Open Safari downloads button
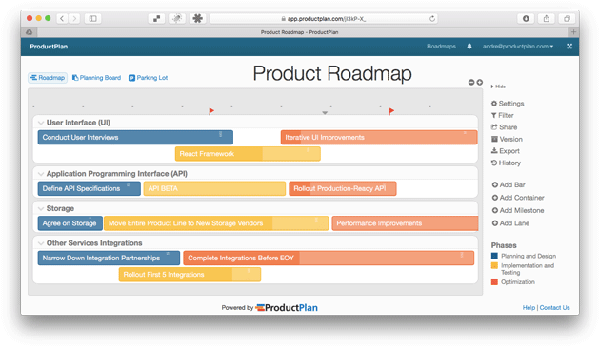The image size is (599, 346). 526,18
